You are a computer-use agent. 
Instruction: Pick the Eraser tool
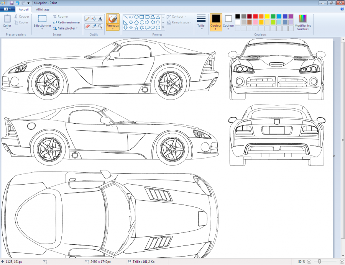(87, 26)
